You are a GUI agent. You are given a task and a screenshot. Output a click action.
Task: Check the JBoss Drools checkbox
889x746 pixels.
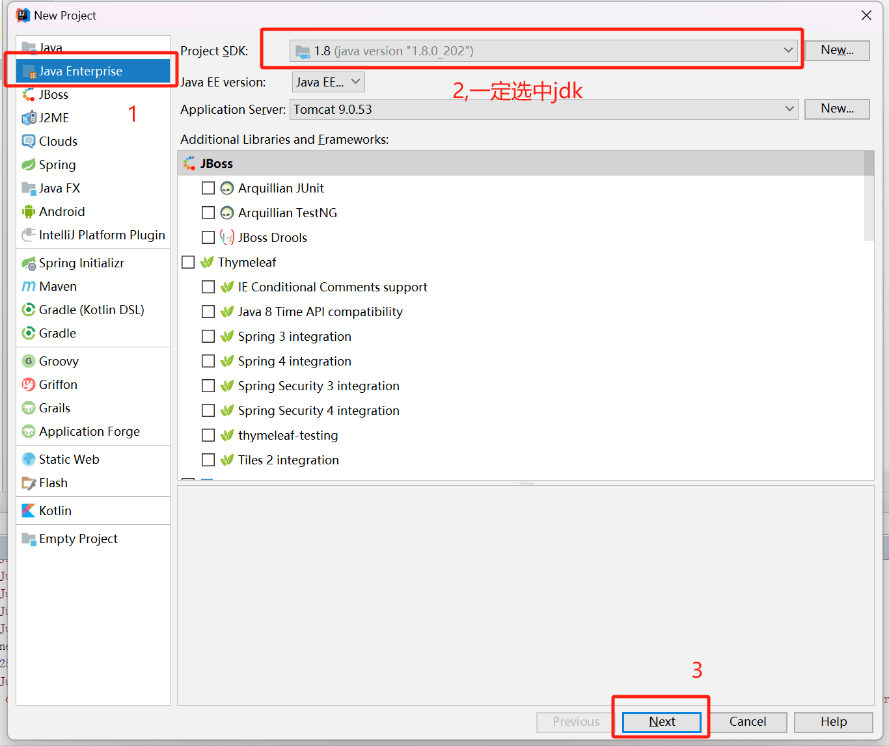(208, 238)
